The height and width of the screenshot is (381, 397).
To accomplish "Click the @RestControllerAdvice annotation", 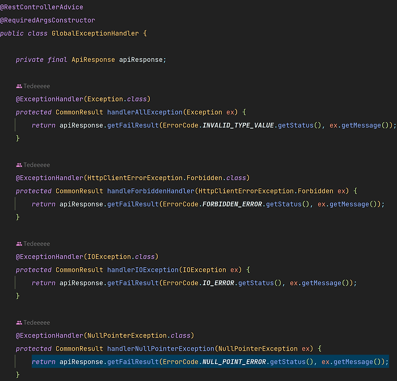I will tap(41, 7).
